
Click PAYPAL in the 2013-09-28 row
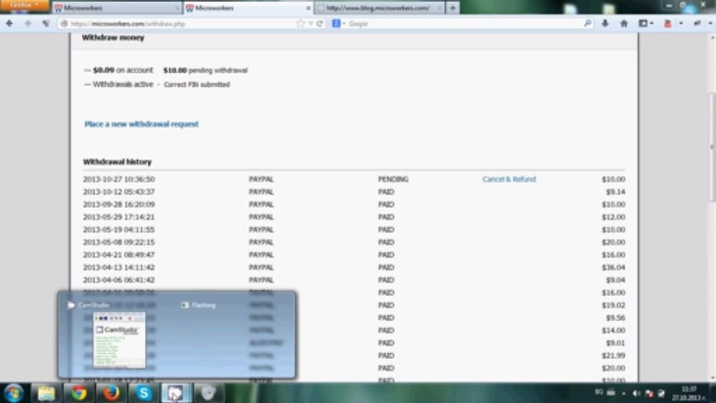[261, 204]
